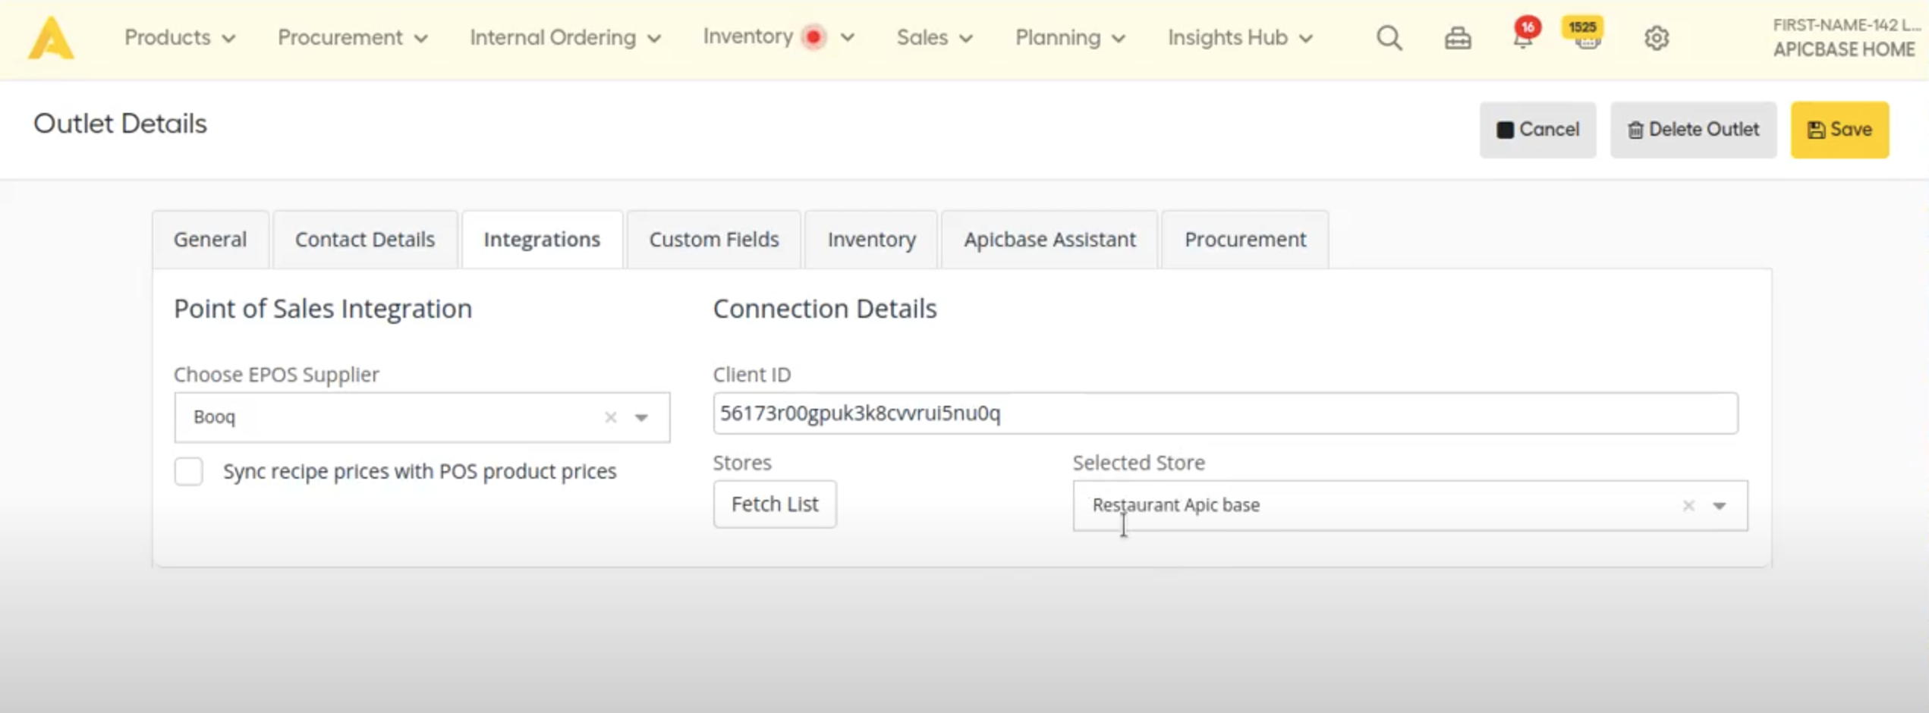Clear the Booq EPOS supplier selection
This screenshot has height=713, width=1929.
point(610,417)
